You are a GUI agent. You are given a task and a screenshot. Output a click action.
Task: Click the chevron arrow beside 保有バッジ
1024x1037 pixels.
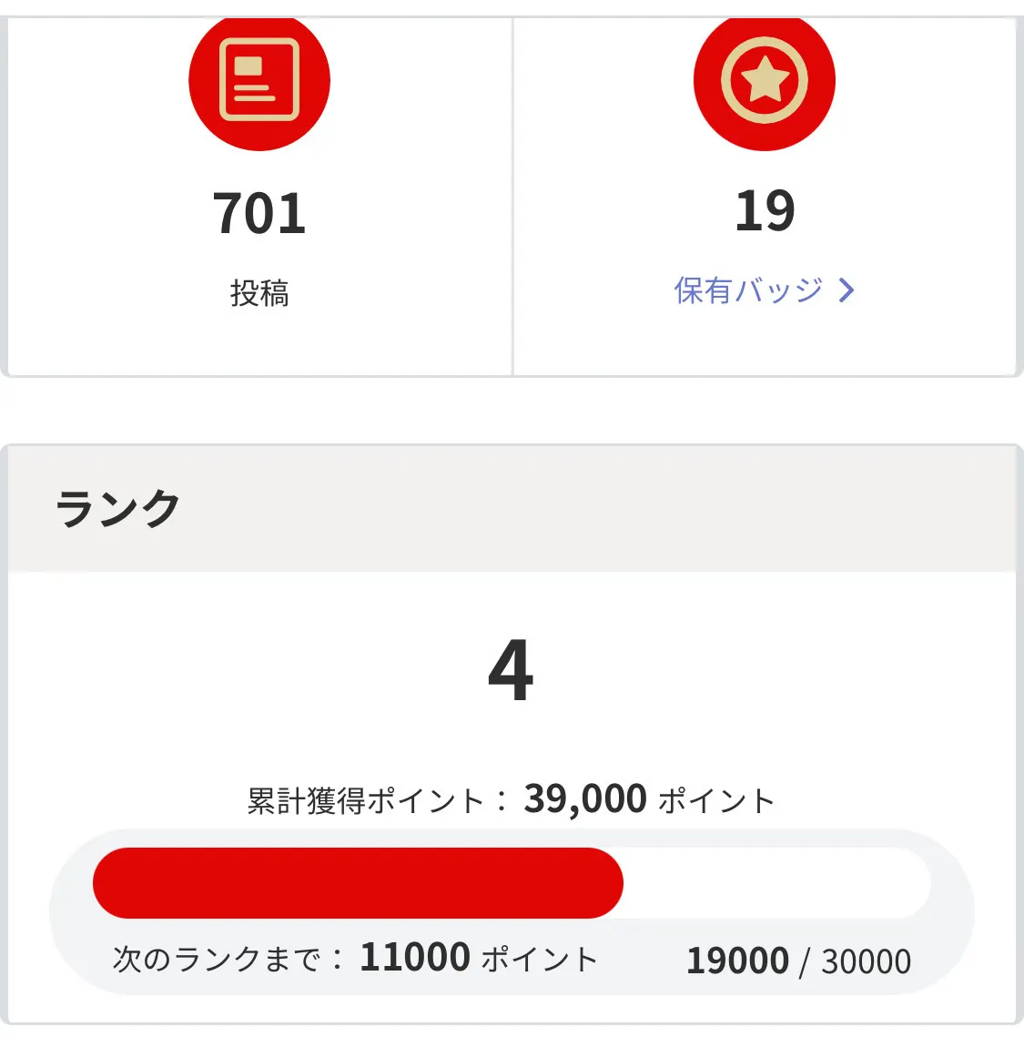[x=847, y=290]
